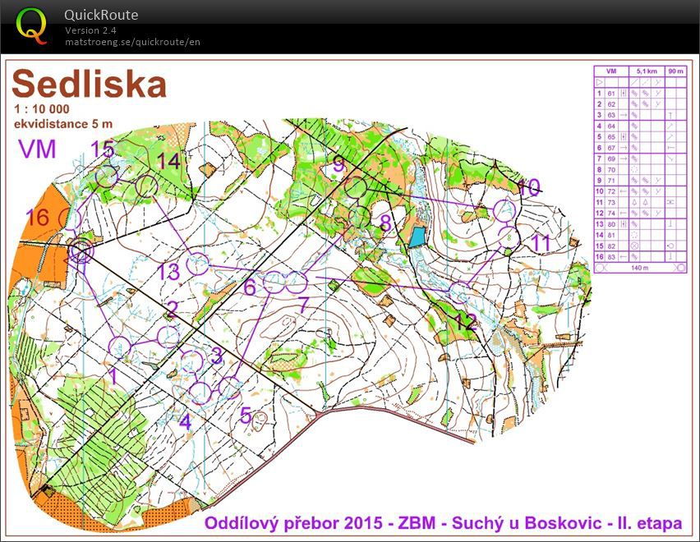Select control code 80 in the table
Screen dimensions: 700x542
point(611,224)
